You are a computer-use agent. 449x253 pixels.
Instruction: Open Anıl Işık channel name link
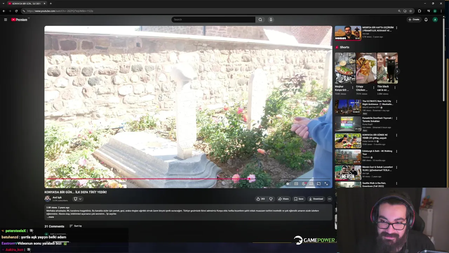pos(57,197)
